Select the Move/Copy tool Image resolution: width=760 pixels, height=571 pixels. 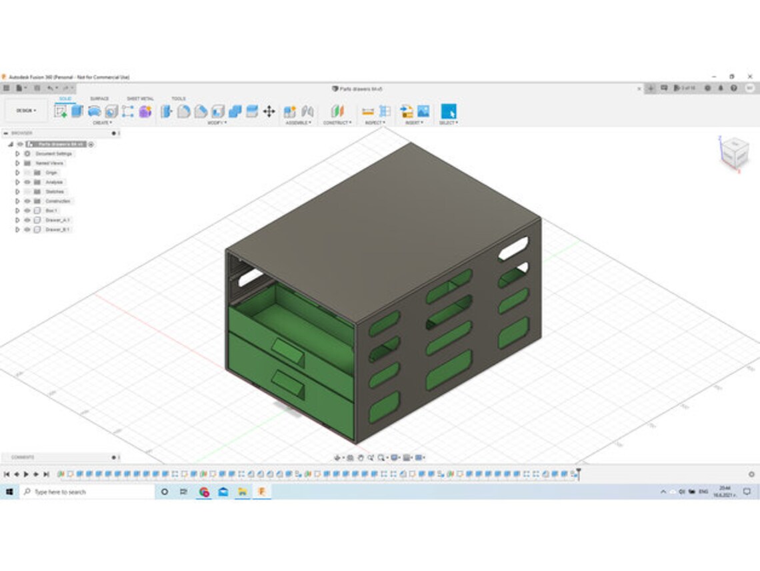pos(270,112)
